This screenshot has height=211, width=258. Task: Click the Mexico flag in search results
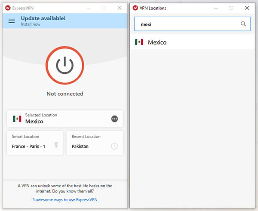(x=139, y=42)
